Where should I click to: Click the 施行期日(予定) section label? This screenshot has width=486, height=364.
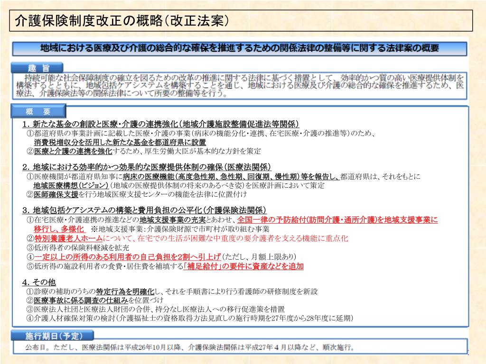[x=52, y=336]
